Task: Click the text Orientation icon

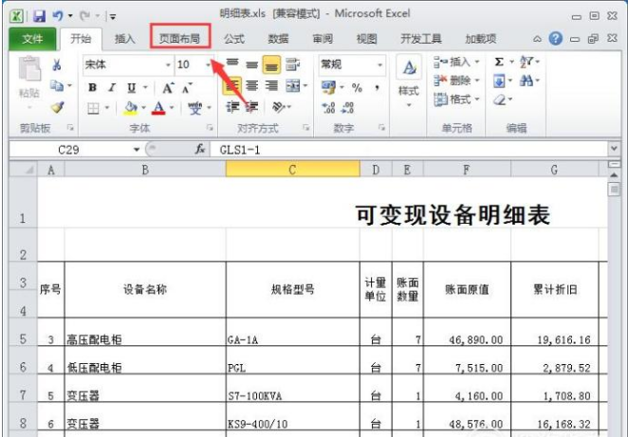Action: pos(279,107)
